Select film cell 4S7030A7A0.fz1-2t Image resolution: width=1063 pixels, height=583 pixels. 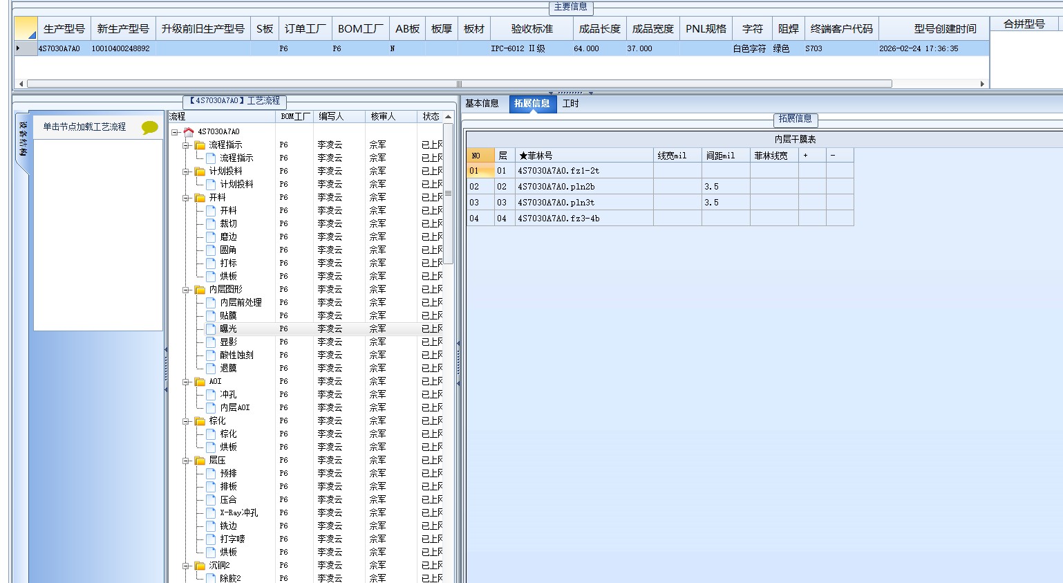584,171
